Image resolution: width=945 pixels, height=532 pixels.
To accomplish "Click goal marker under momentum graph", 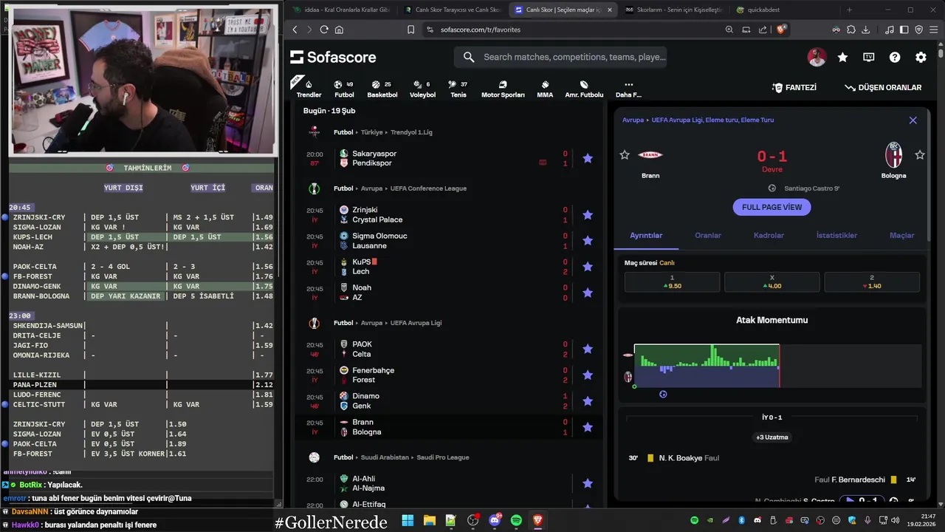I will click(x=663, y=394).
